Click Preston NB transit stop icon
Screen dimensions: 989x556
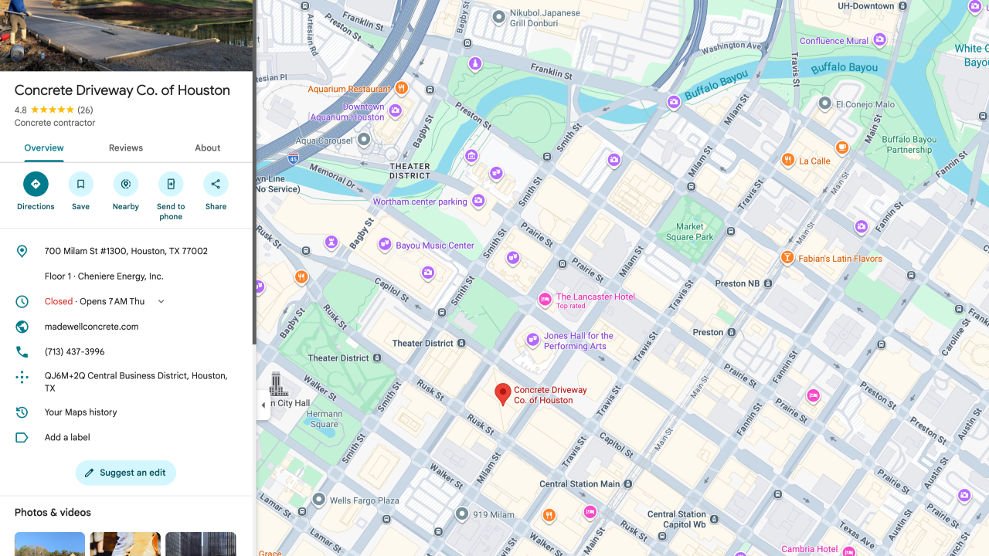coord(767,283)
